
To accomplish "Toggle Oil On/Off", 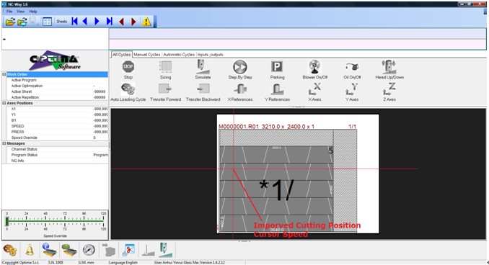I will click(x=352, y=67).
